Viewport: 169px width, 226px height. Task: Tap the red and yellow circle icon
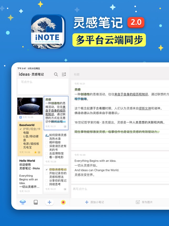(x=63, y=202)
